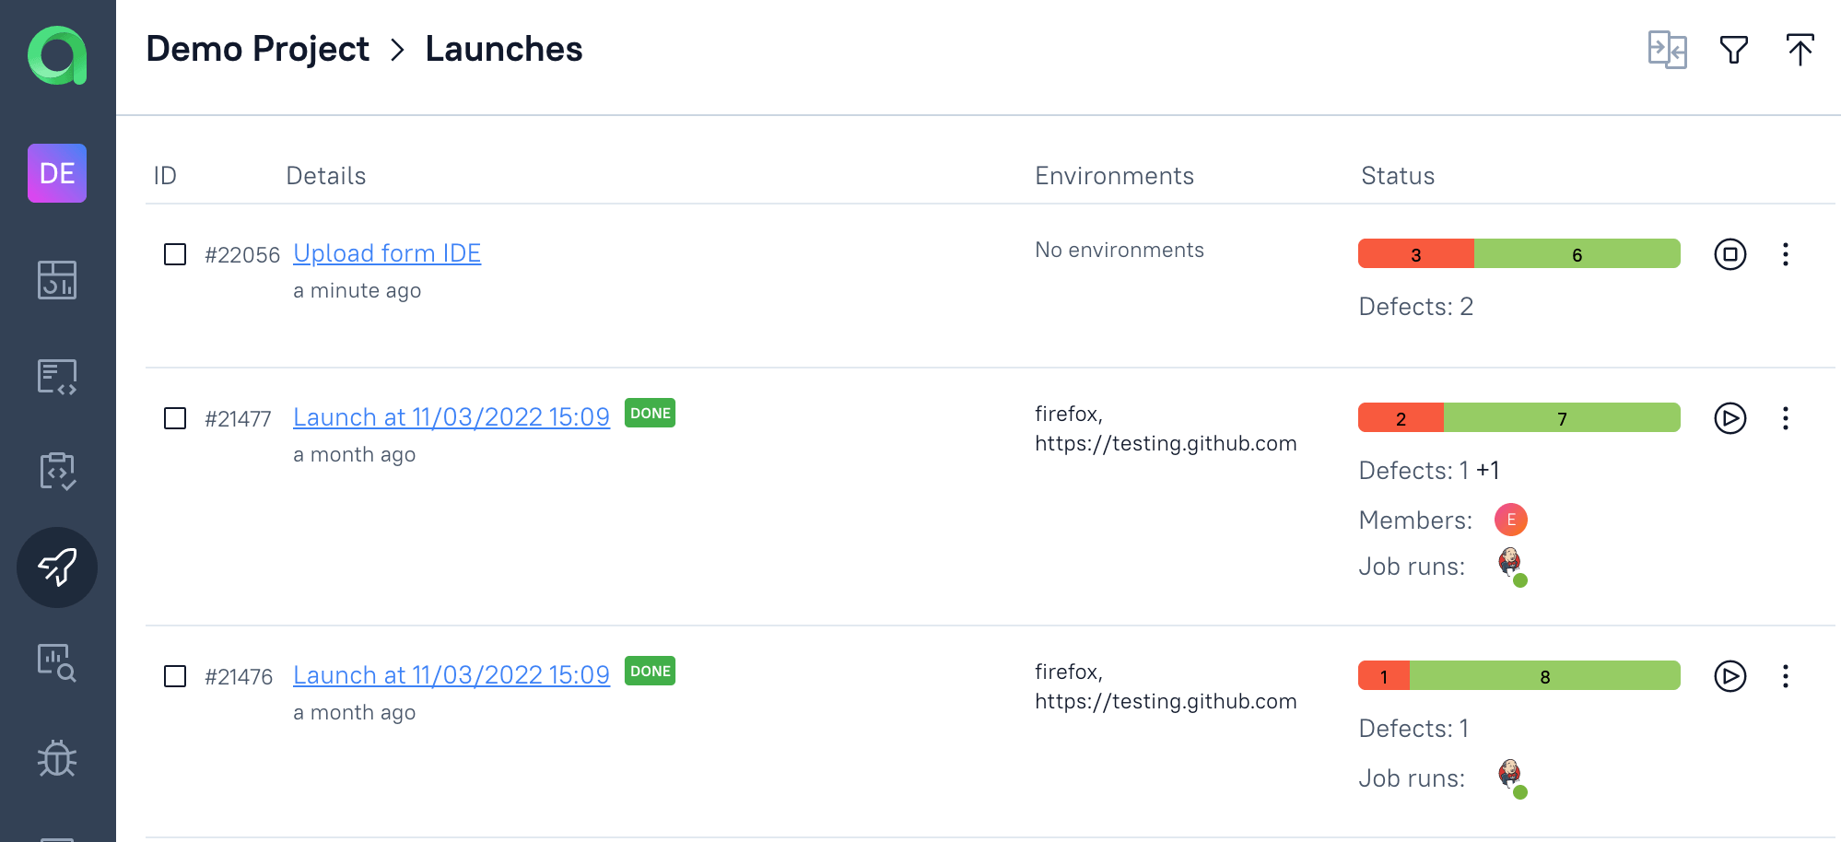This screenshot has width=1841, height=842.
Task: Tick the checkbox for launch #21477
Action: 175,418
